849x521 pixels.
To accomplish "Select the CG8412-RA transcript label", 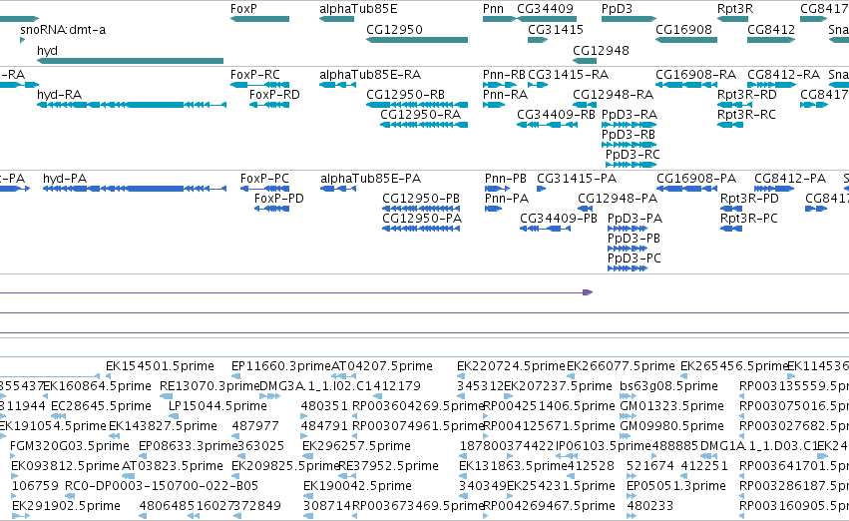I will click(784, 75).
